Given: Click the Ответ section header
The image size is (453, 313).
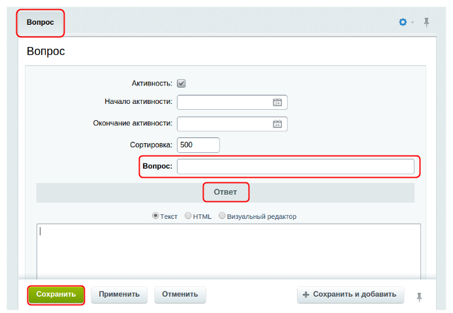Looking at the screenshot, I should point(226,193).
